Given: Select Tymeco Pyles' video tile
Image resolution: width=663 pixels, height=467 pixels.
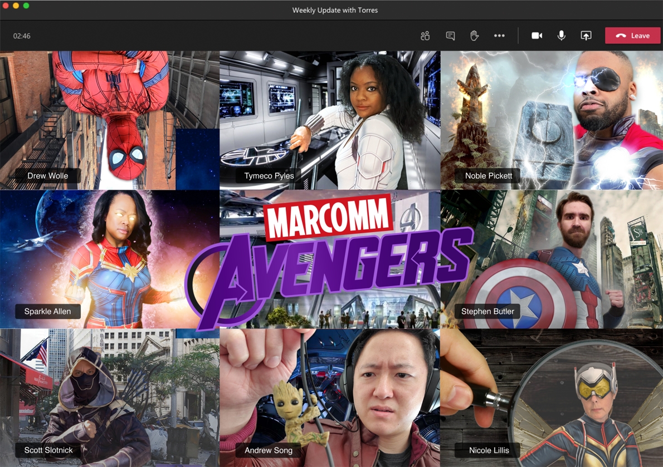Looking at the screenshot, I should click(330, 120).
